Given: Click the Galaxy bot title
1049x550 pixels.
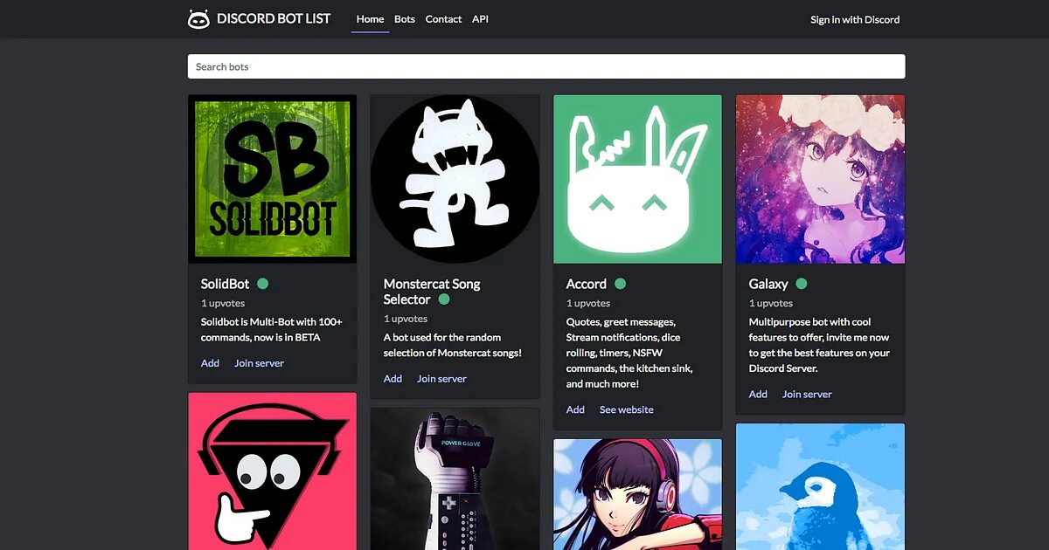Looking at the screenshot, I should click(x=768, y=284).
